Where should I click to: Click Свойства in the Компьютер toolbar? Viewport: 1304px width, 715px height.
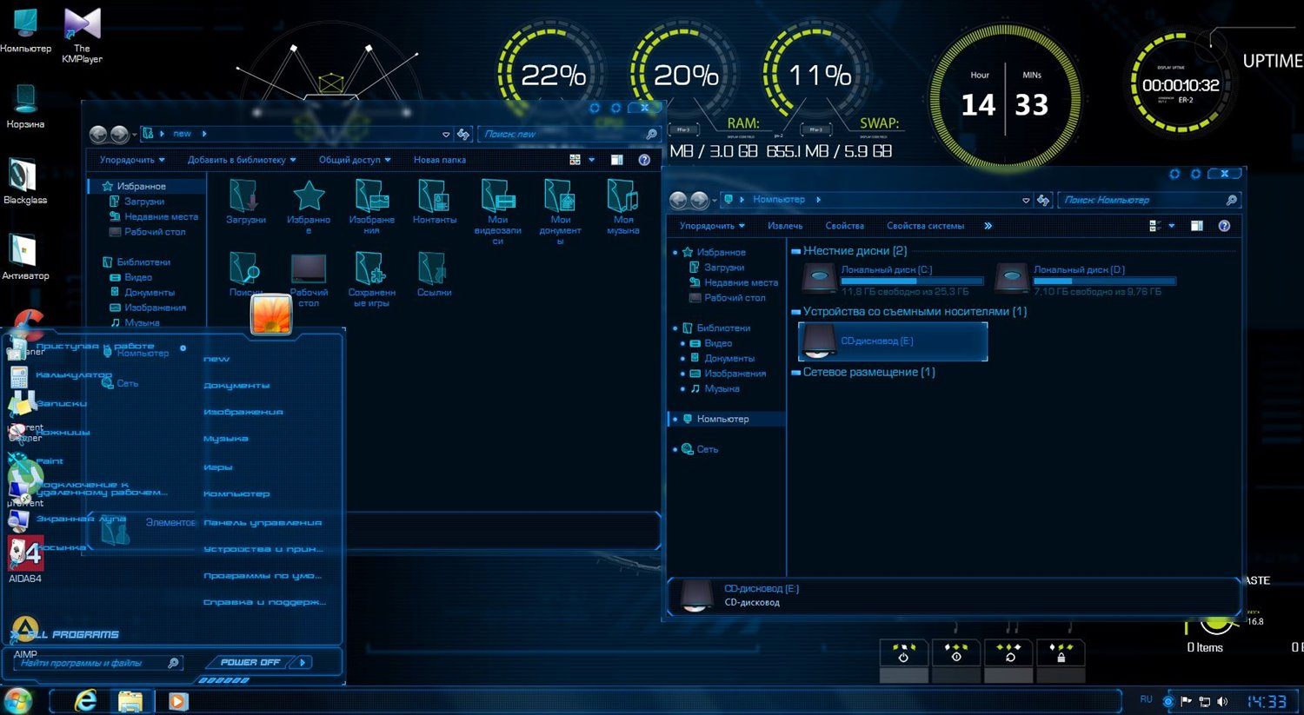click(x=844, y=226)
